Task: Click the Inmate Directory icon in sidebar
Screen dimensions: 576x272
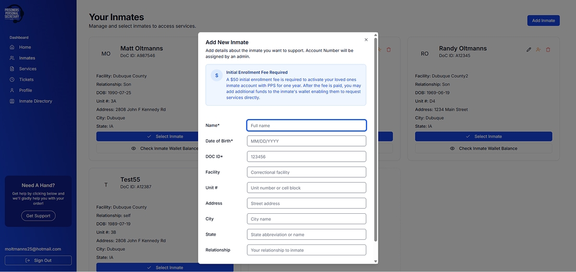Action: (12, 101)
